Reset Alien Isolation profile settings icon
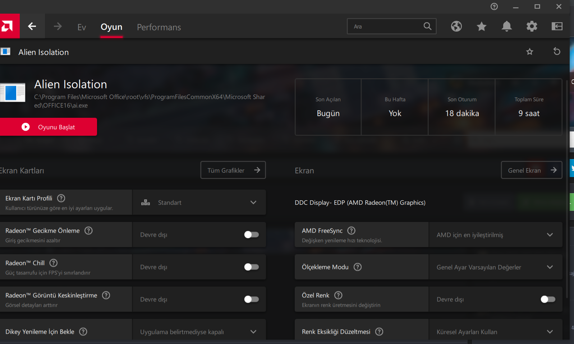 (x=557, y=51)
